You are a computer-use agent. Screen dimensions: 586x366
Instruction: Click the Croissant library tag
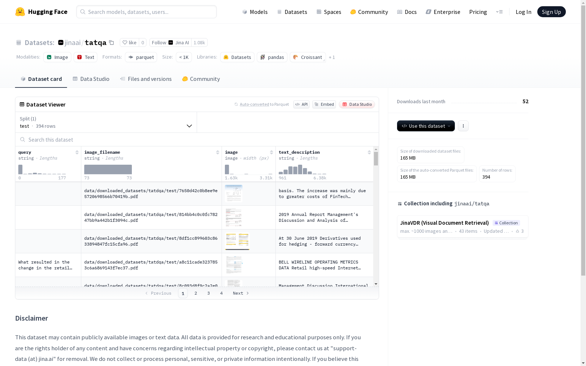pyautogui.click(x=308, y=57)
